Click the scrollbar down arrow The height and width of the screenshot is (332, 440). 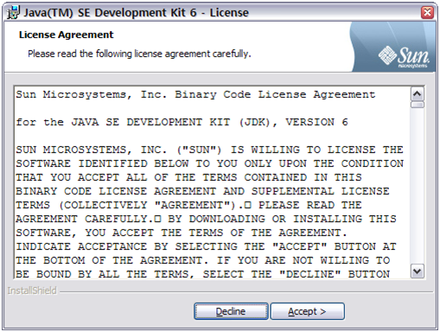(418, 271)
